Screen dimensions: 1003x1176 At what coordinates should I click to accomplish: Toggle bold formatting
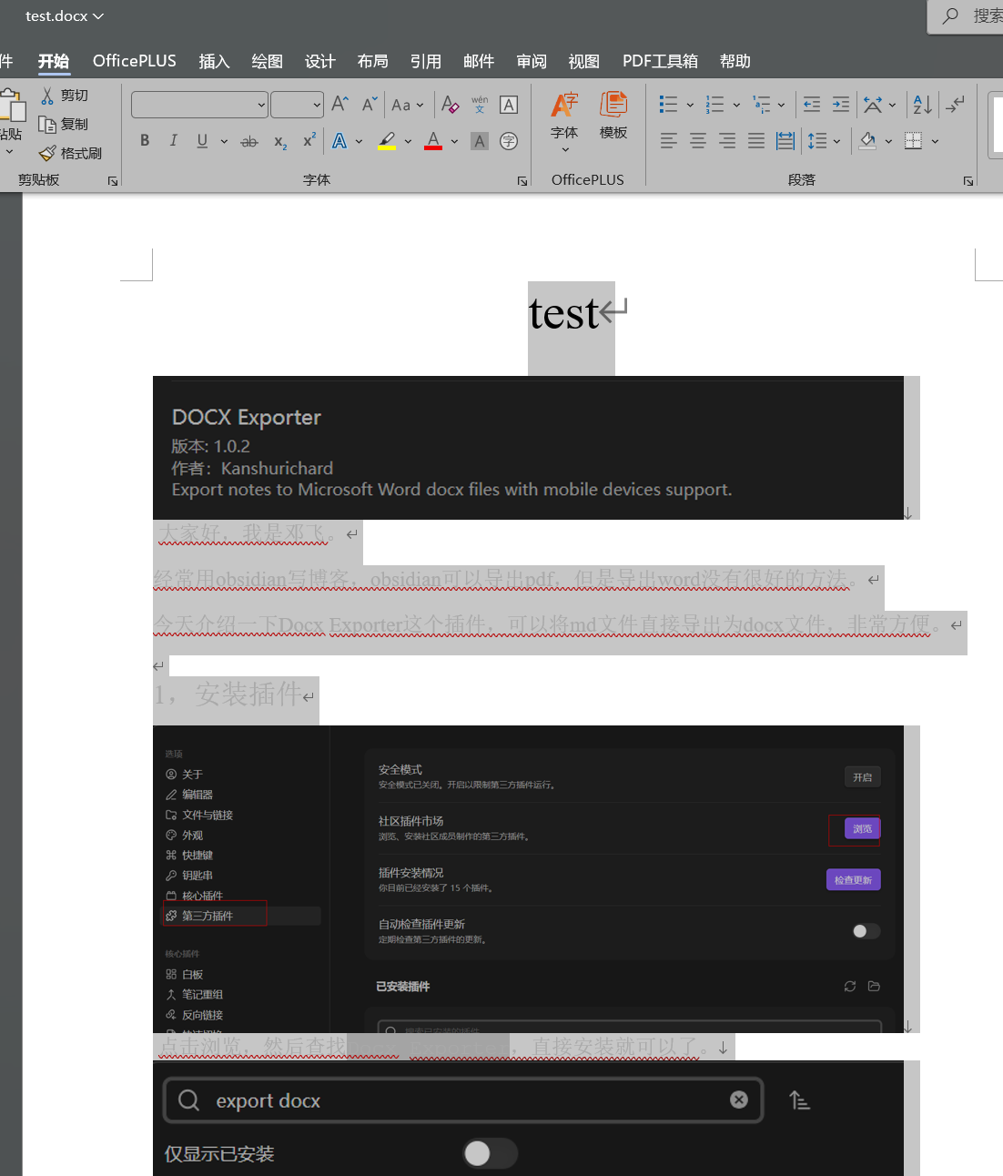point(145,141)
